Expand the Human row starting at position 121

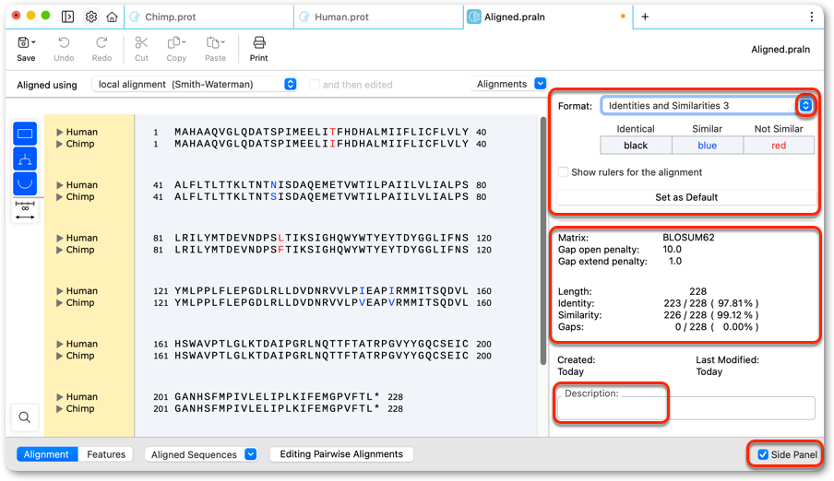coord(60,291)
